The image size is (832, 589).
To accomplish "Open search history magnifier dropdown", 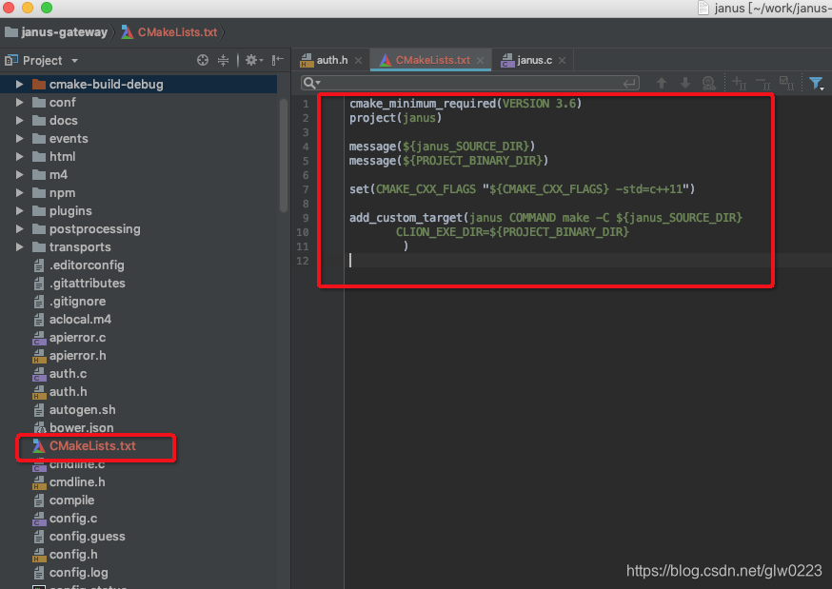I will click(311, 83).
